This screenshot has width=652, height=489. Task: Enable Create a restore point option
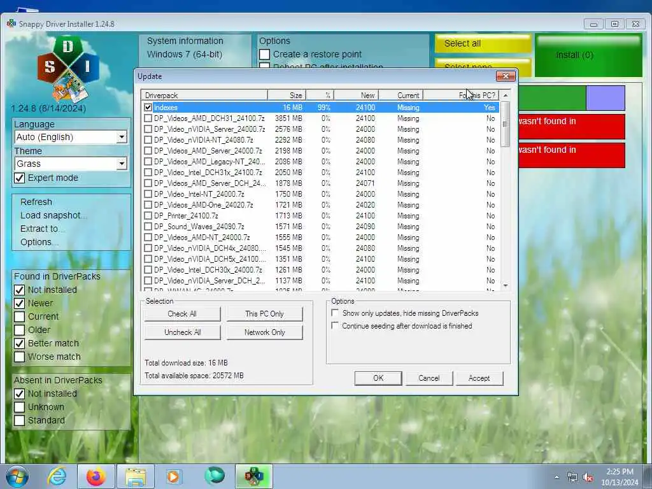pyautogui.click(x=264, y=55)
